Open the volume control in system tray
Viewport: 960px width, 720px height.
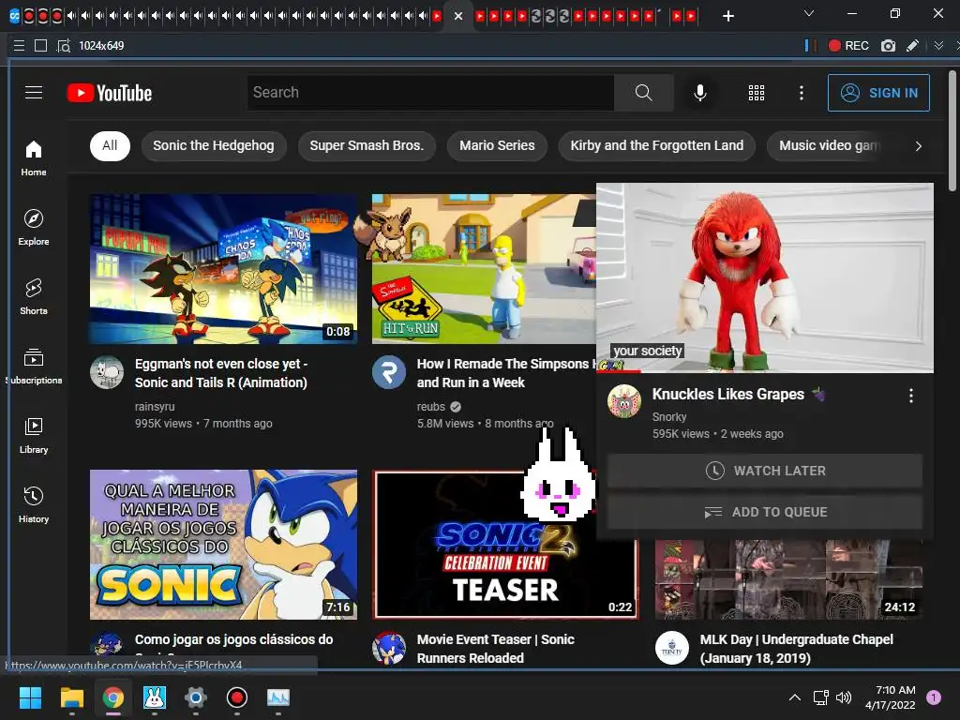point(844,697)
